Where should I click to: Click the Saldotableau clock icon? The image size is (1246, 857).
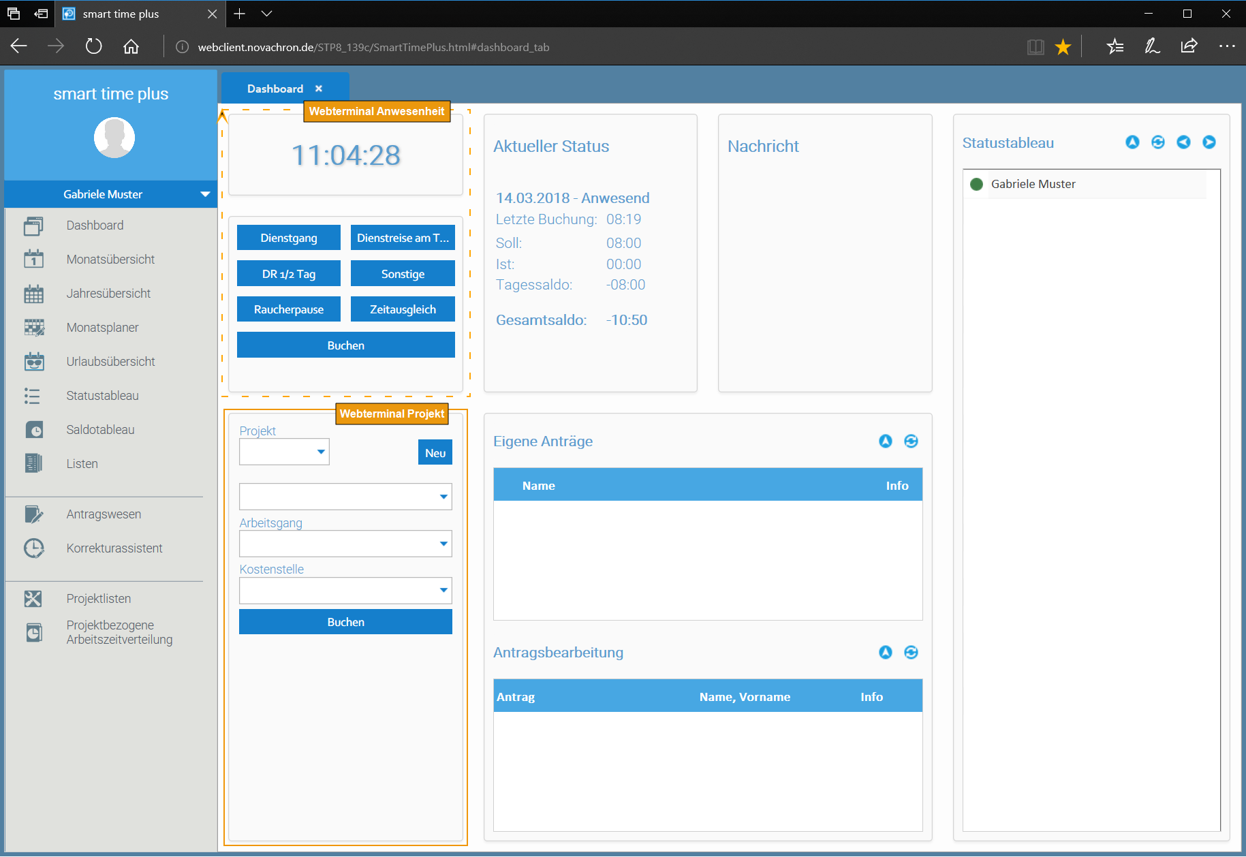click(x=33, y=430)
